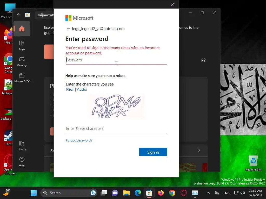Open the Windows Start menu
This screenshot has width=266, height=199.
coord(34,193)
